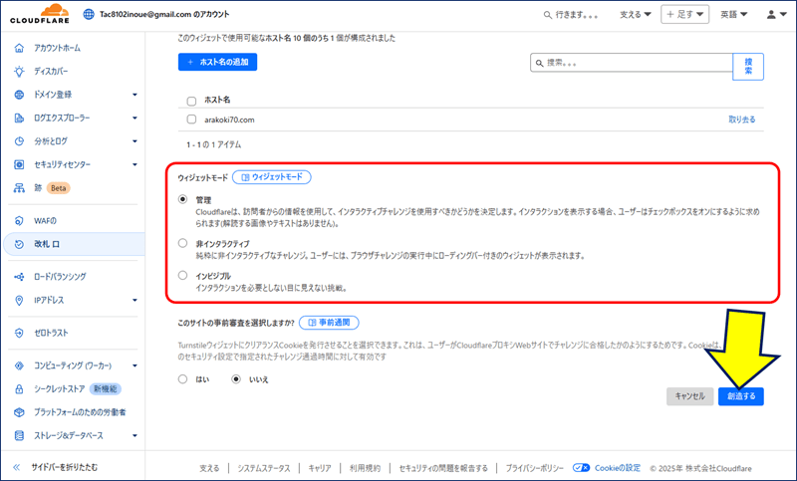Open the 支える support dropdown
Image resolution: width=797 pixels, height=481 pixels.
(x=635, y=15)
